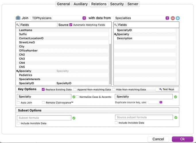Select SpecialtyID in right fields list
Image resolution: width=196 pixels, height=143 pixels.
pos(145,30)
